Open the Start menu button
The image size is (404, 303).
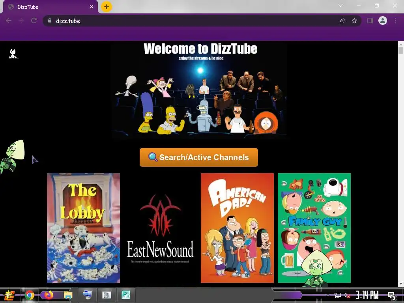coord(9,295)
